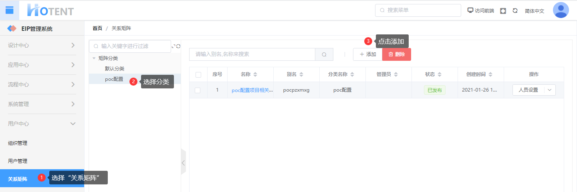Viewport: 577px width, 192px height.
Task: Click 应用中心 menu label
Action: [18, 65]
